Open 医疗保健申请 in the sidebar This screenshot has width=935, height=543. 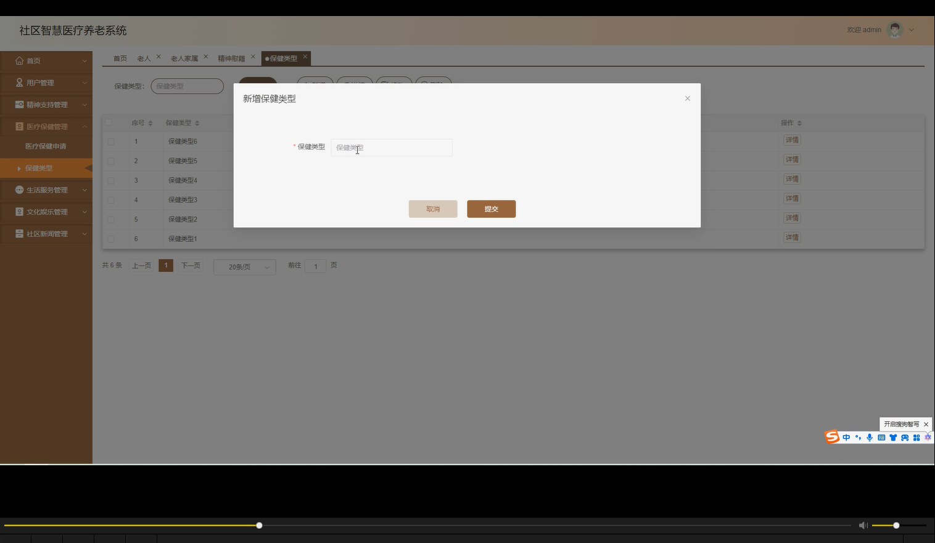46,146
